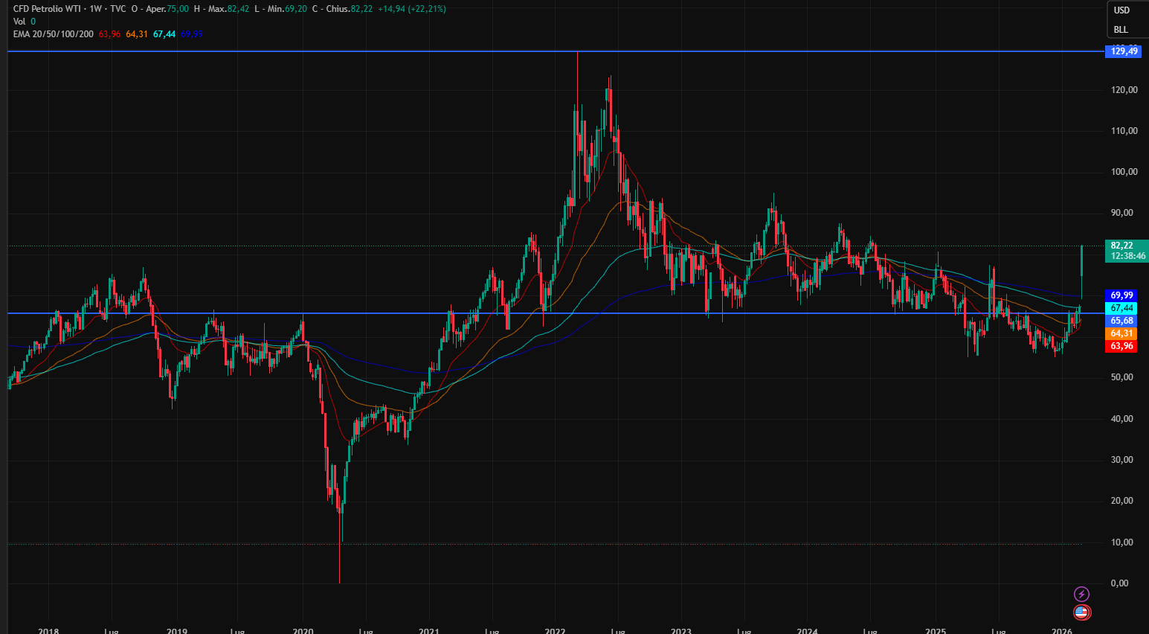Viewport: 1149px width, 634px height.
Task: Click the red 63,96 EMA price tag
Action: [1121, 346]
